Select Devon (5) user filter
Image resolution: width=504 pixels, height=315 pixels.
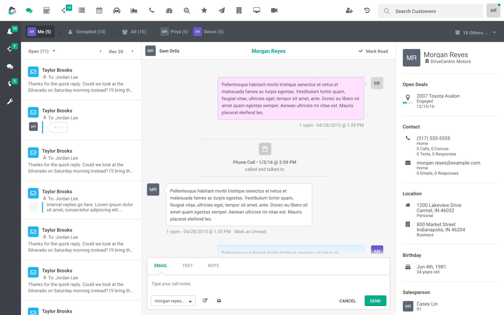(208, 32)
